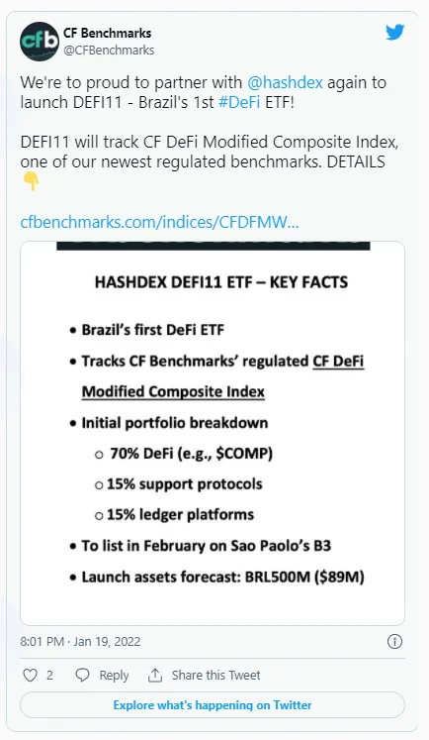Click the reply speech bubble icon
The height and width of the screenshot is (740, 429).
tap(82, 676)
